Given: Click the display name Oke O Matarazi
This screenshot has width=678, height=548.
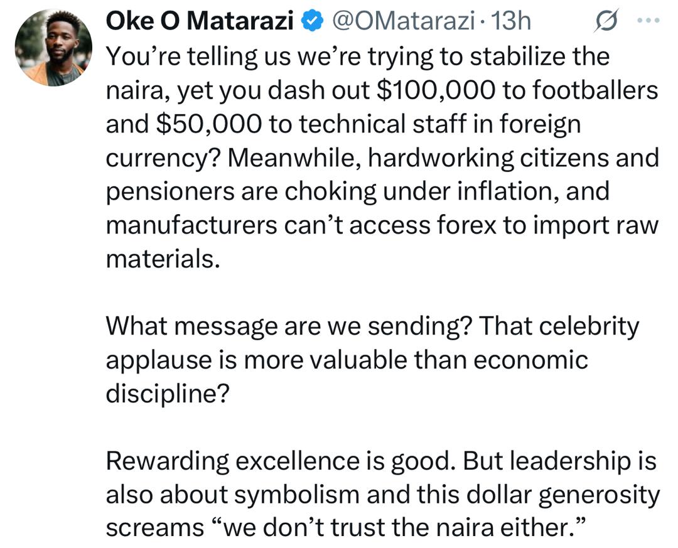Looking at the screenshot, I should 201,19.
